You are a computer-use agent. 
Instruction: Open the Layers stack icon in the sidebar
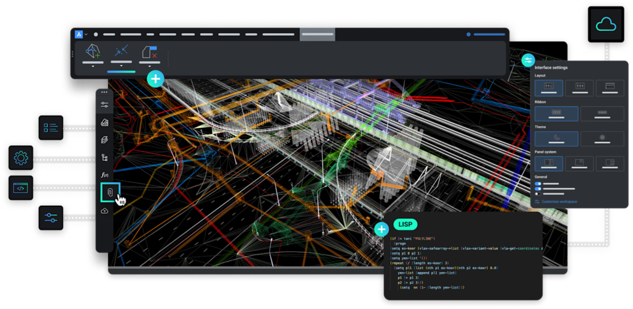(x=104, y=140)
